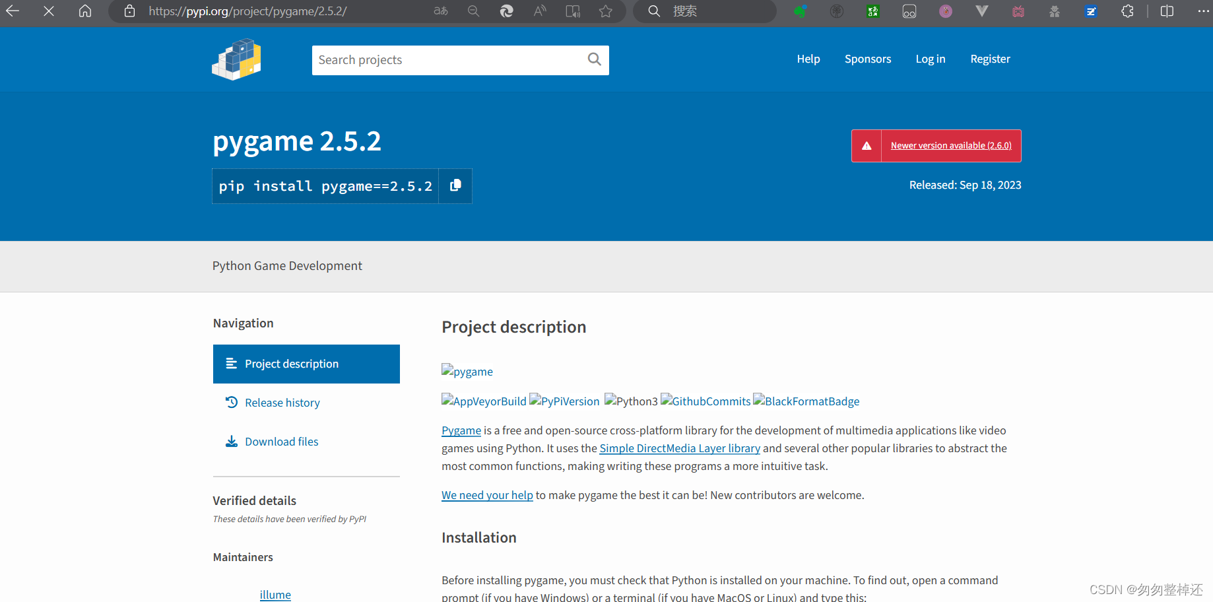
Task: Open the browser Settings and more menu
Action: click(x=1203, y=11)
